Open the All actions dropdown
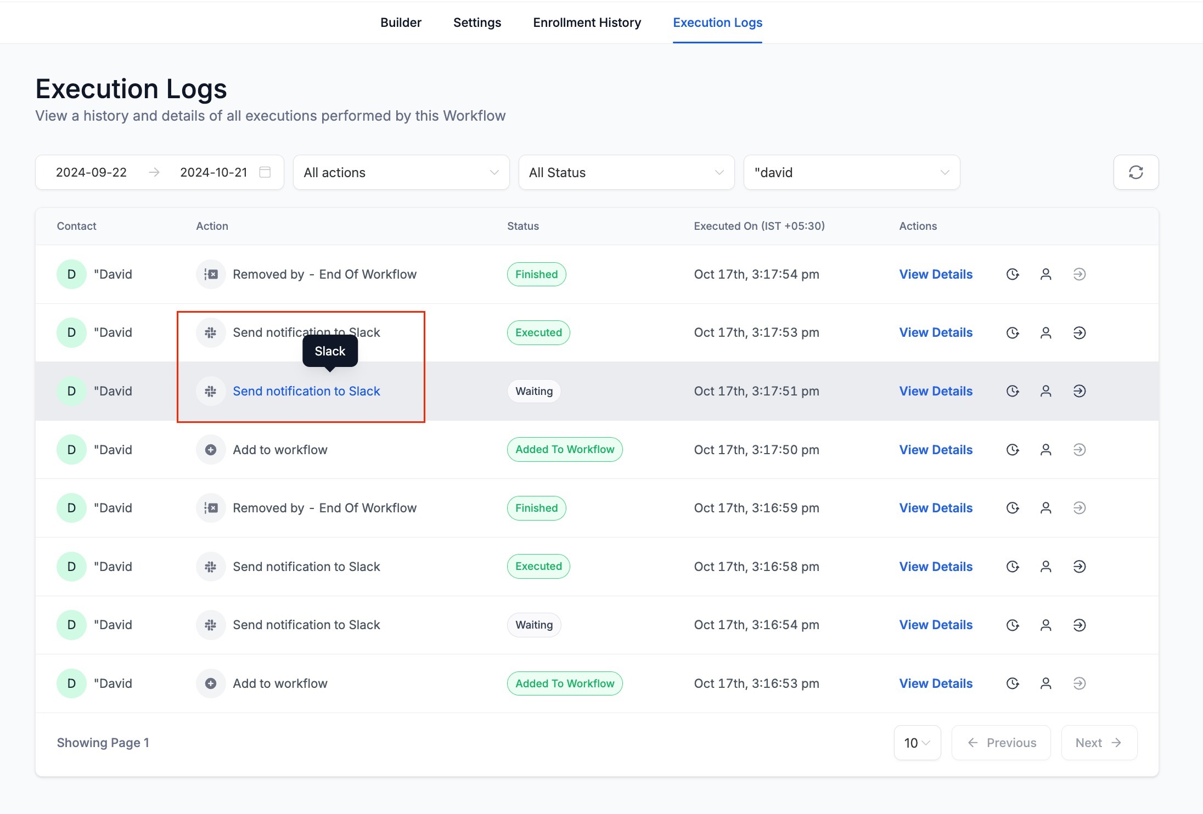The image size is (1203, 814). click(401, 172)
